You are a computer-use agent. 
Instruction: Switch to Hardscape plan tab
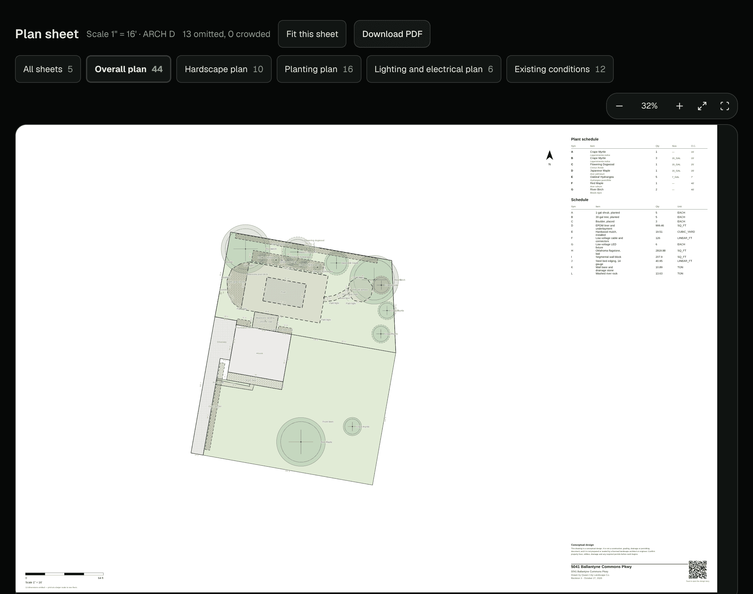point(224,69)
